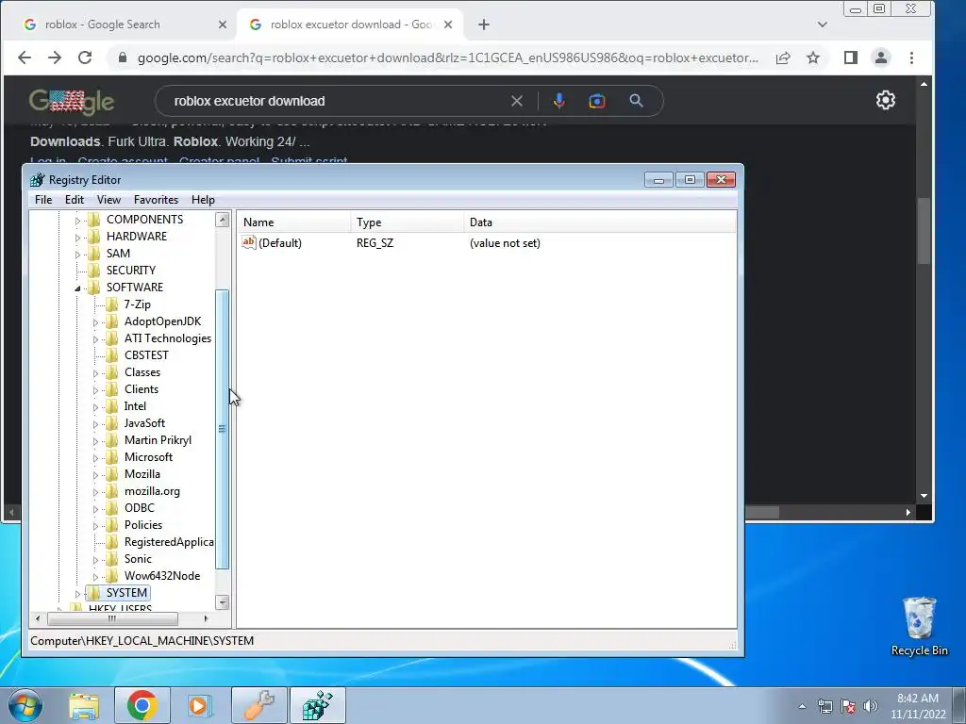Bookmark this page with the star icon
This screenshot has width=966, height=724.
813,58
